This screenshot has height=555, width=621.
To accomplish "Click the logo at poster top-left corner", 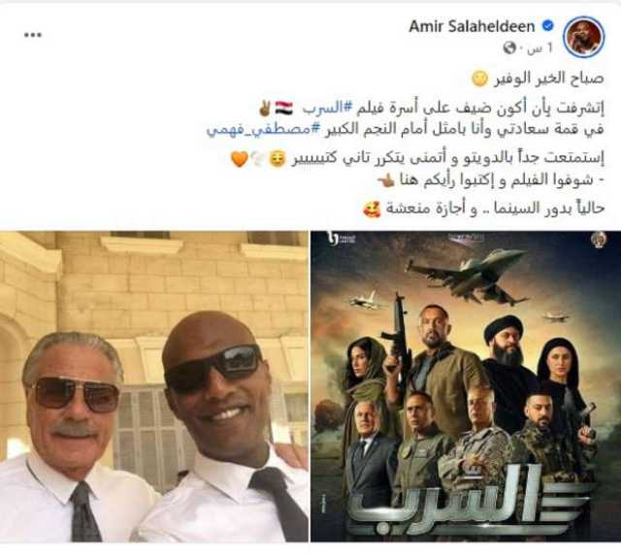I will coord(333,238).
